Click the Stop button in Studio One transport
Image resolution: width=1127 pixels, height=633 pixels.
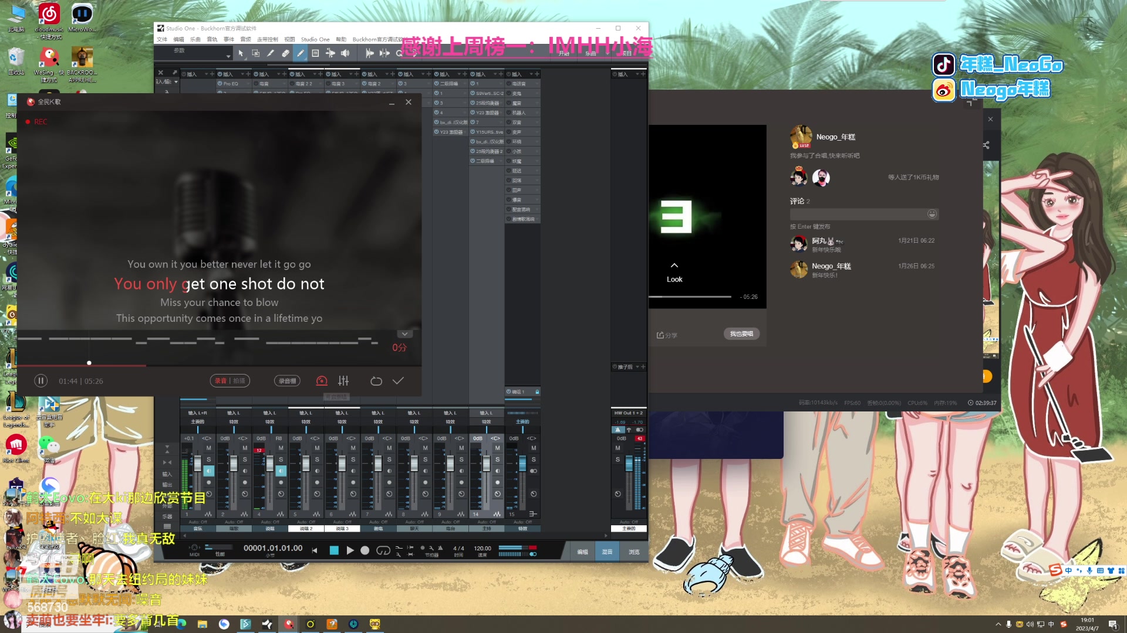pyautogui.click(x=334, y=550)
